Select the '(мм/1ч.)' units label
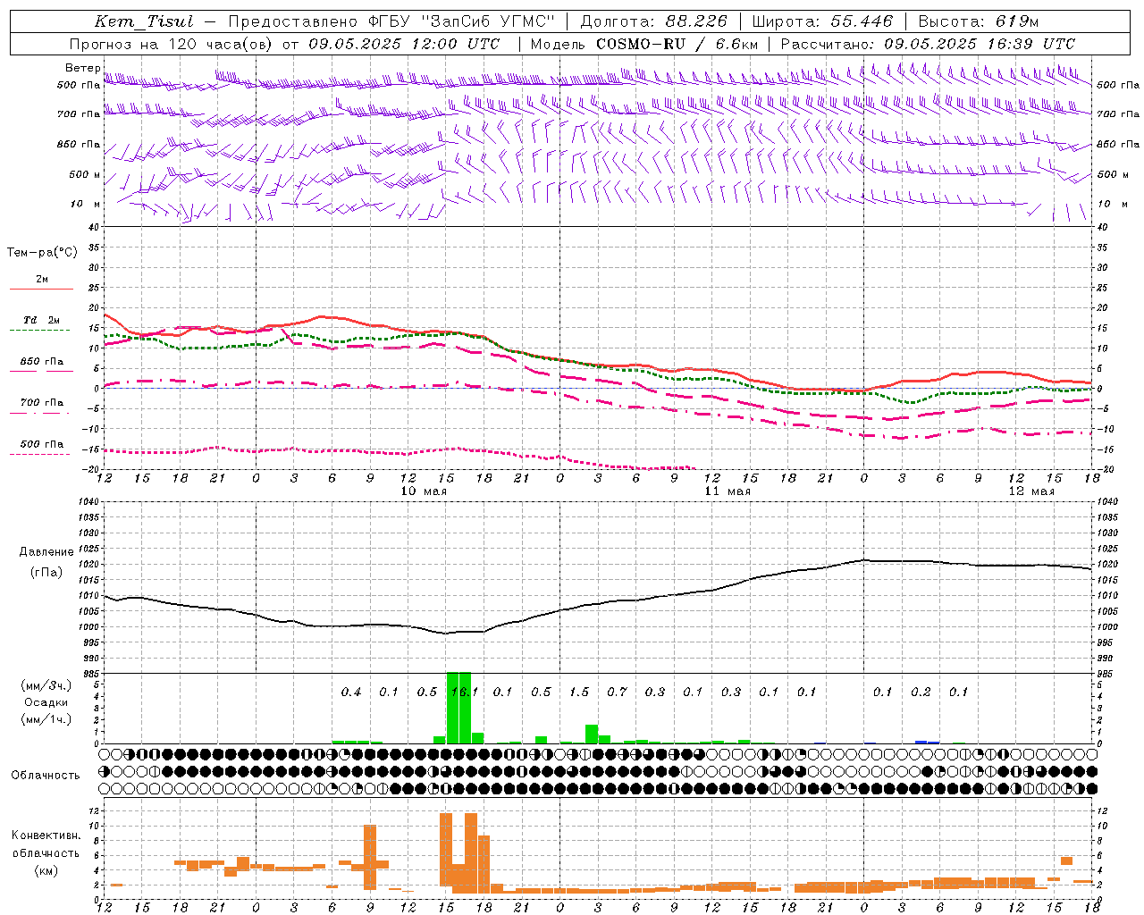Image resolution: width=1144 pixels, height=915 pixels. pyautogui.click(x=46, y=719)
